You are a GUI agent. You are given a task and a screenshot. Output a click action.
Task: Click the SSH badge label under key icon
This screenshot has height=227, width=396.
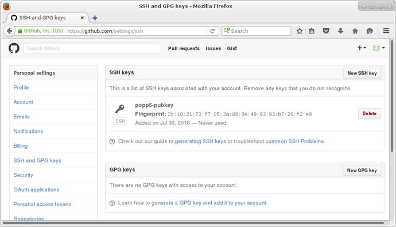[x=120, y=121]
